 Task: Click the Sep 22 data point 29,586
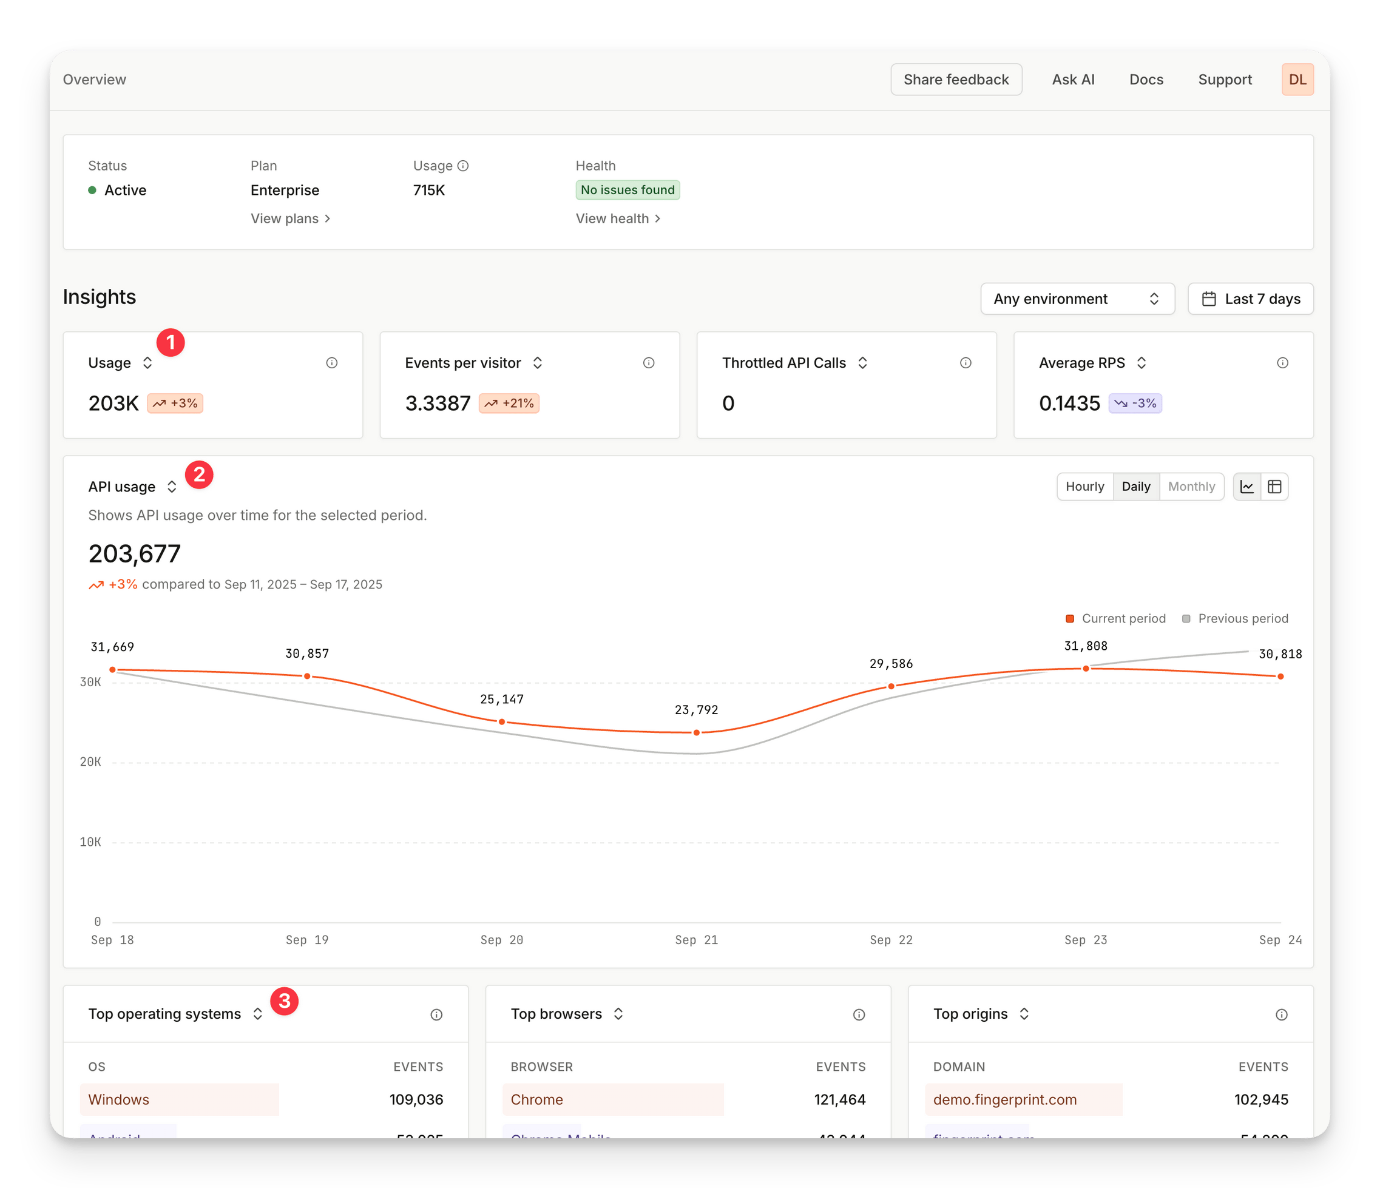point(891,687)
